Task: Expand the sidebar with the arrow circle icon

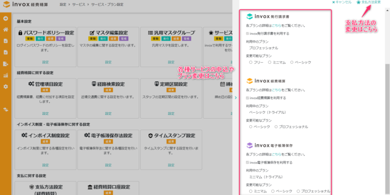Action: click(x=5, y=18)
